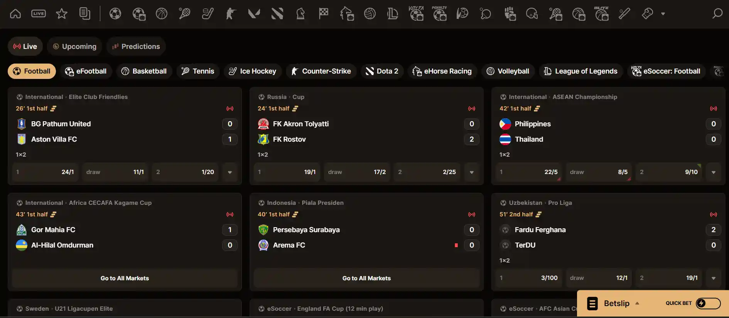Screen dimensions: 729x318
Task: Open the Predictions tab
Action: 136,47
